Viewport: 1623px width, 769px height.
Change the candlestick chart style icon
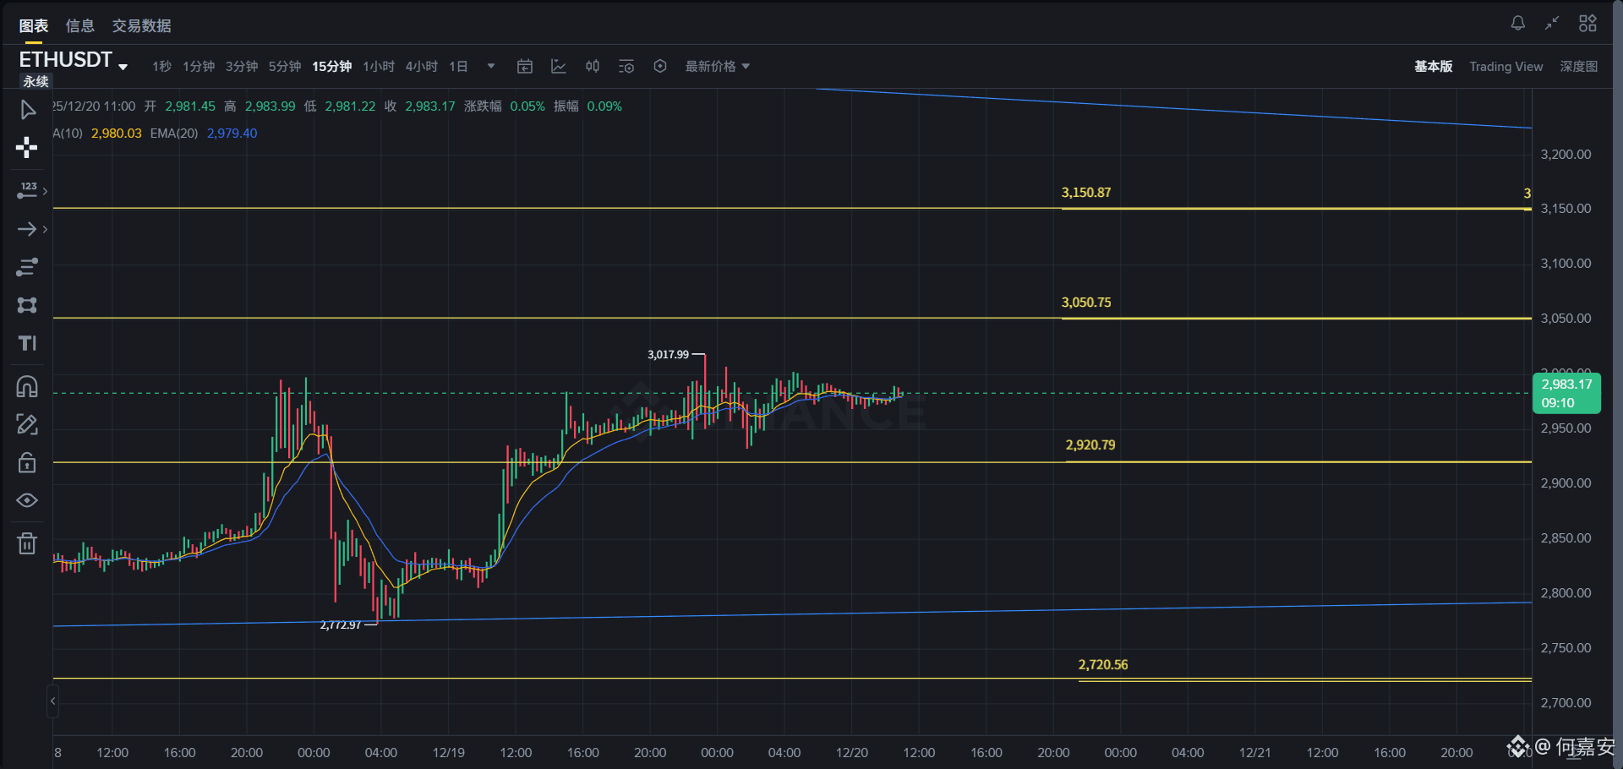click(593, 66)
